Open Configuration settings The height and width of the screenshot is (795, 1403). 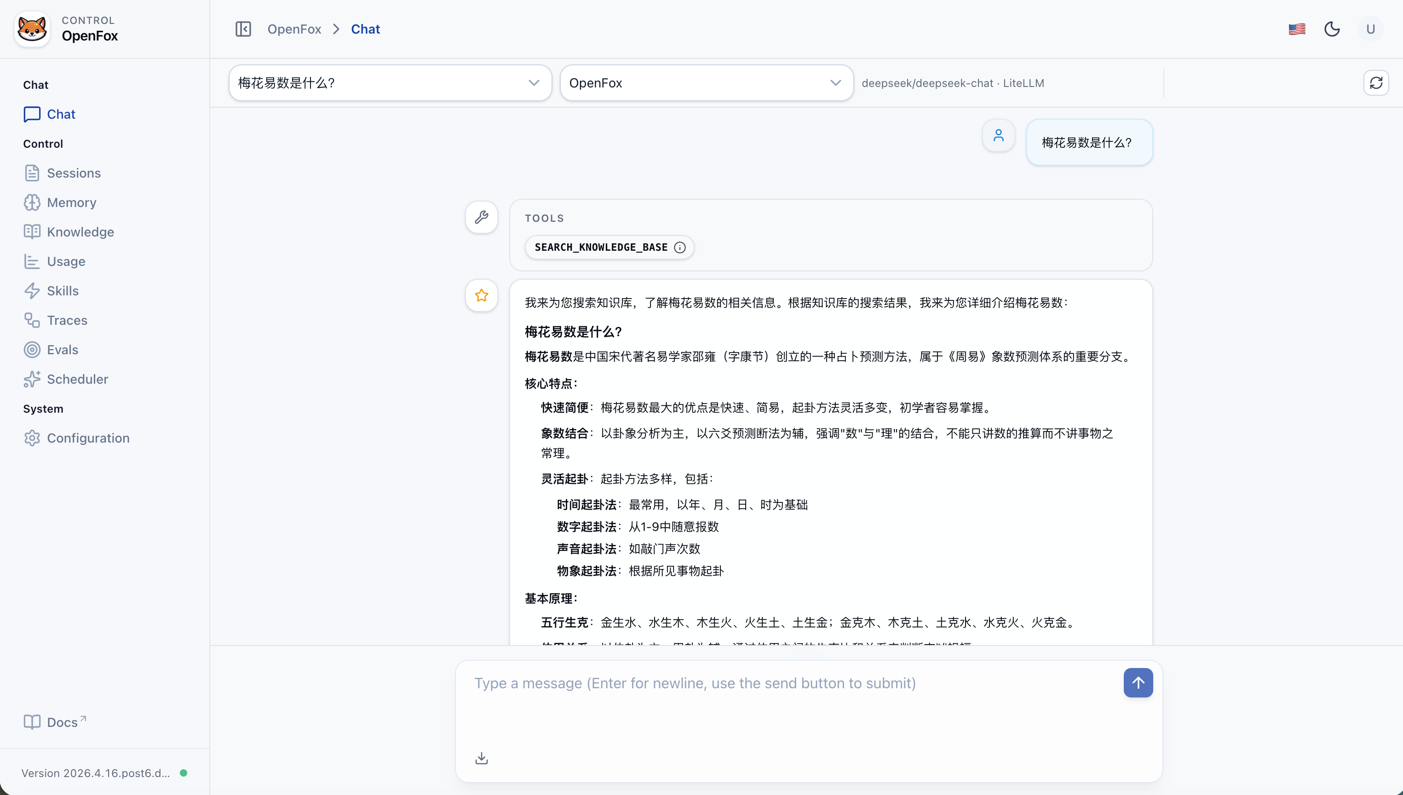tap(87, 438)
